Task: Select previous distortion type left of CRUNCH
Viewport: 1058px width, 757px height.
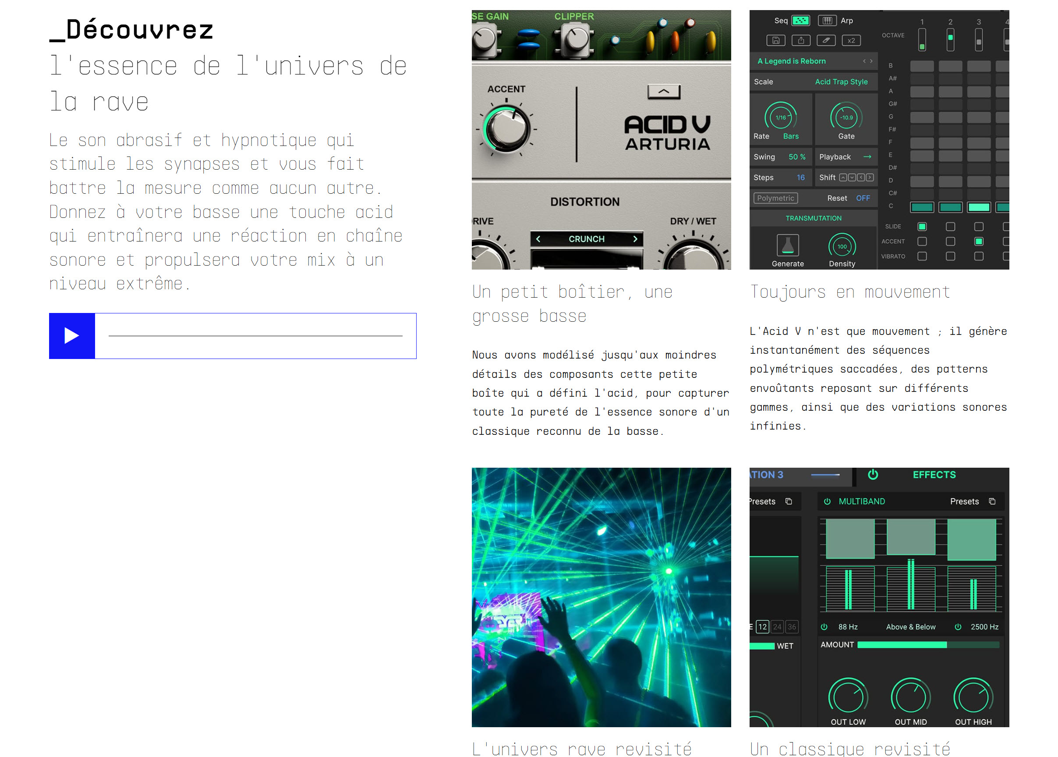Action: pos(538,239)
